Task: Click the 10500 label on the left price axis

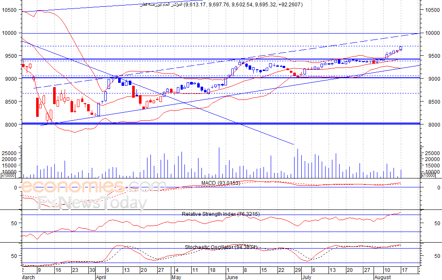Action: [9, 10]
